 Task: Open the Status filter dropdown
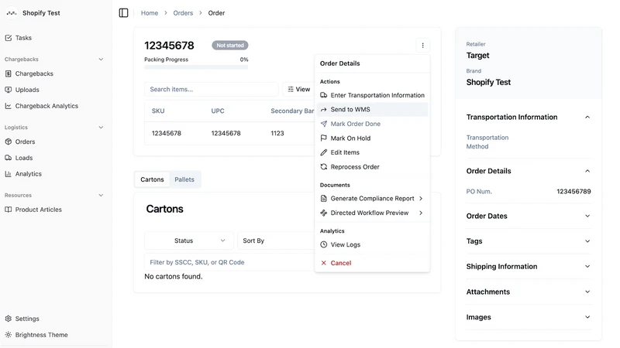tap(189, 241)
